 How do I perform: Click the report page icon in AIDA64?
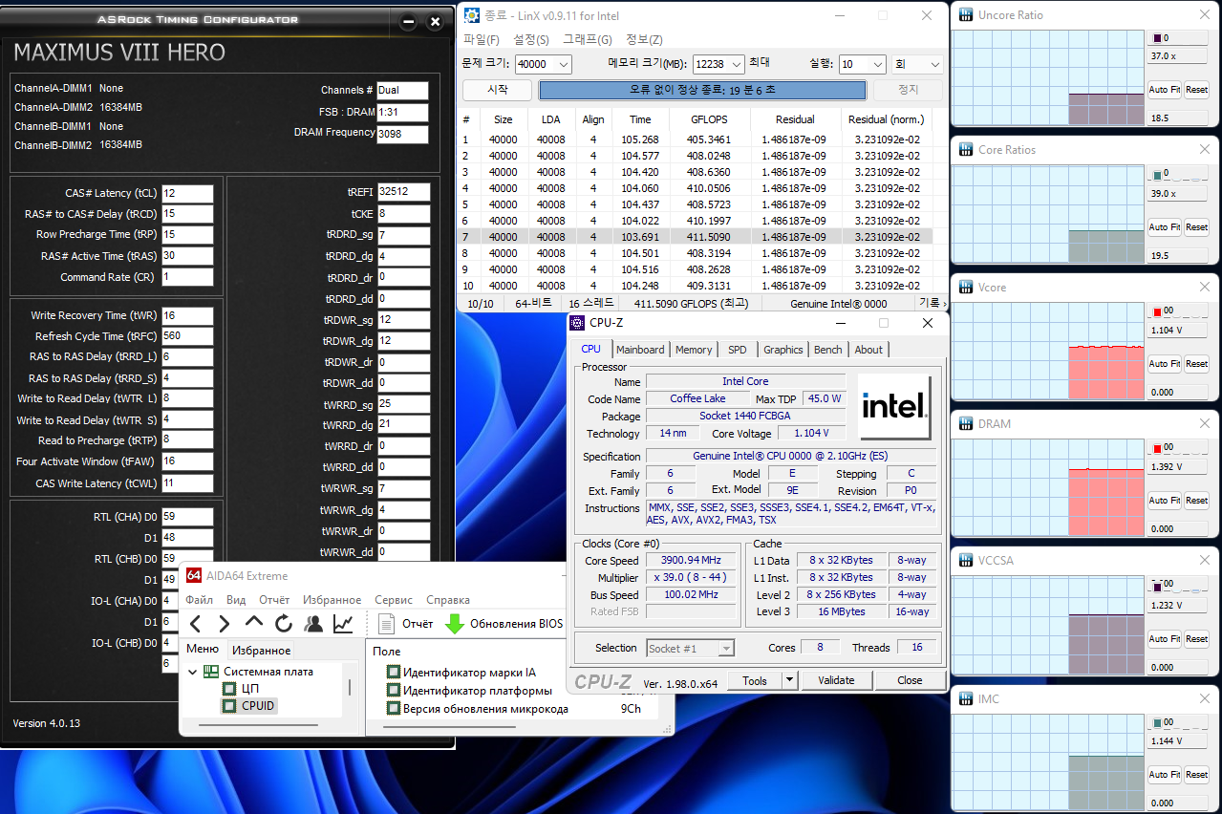[387, 624]
